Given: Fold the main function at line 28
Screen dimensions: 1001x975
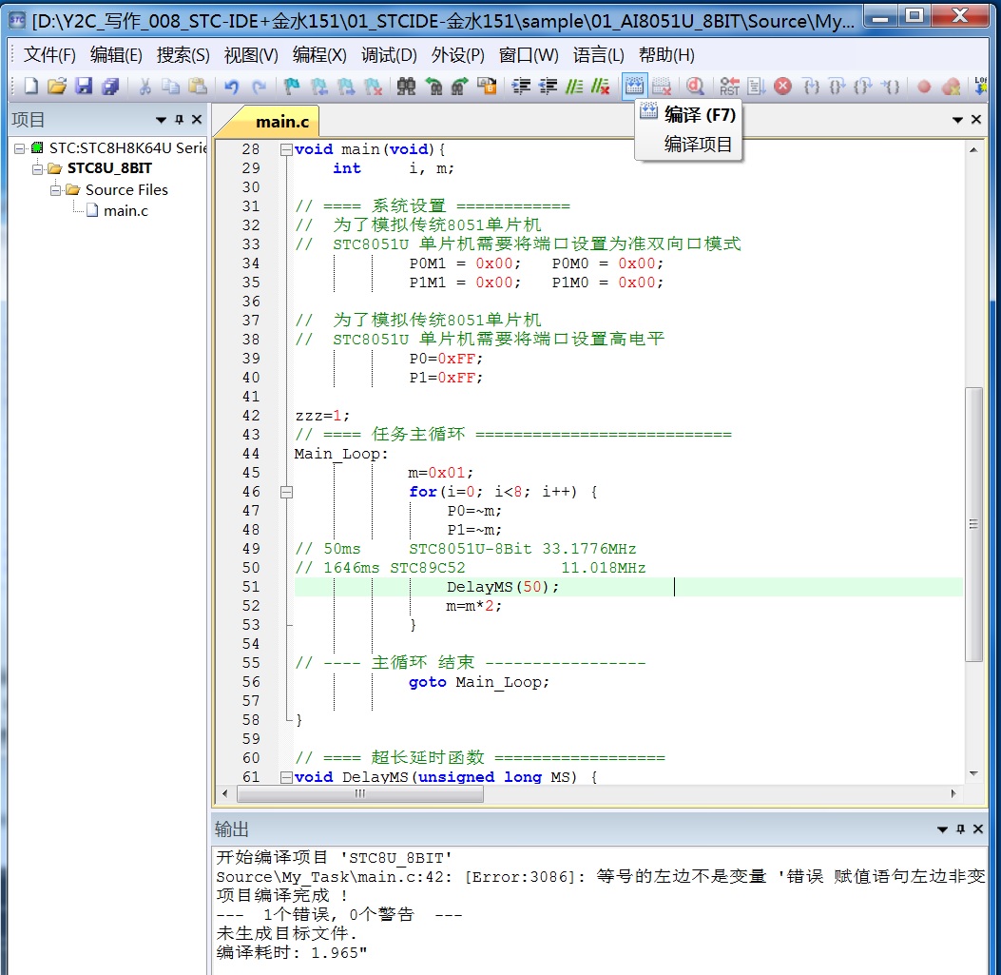Looking at the screenshot, I should pyautogui.click(x=287, y=149).
